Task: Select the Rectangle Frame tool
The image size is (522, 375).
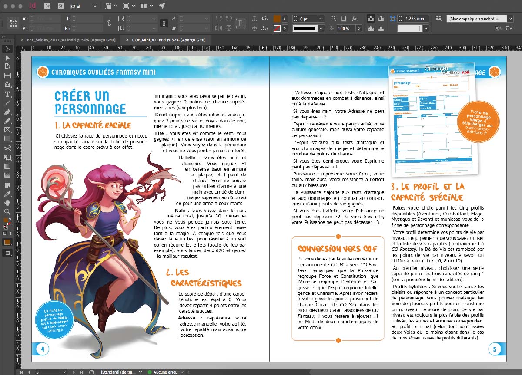Action: (x=7, y=130)
